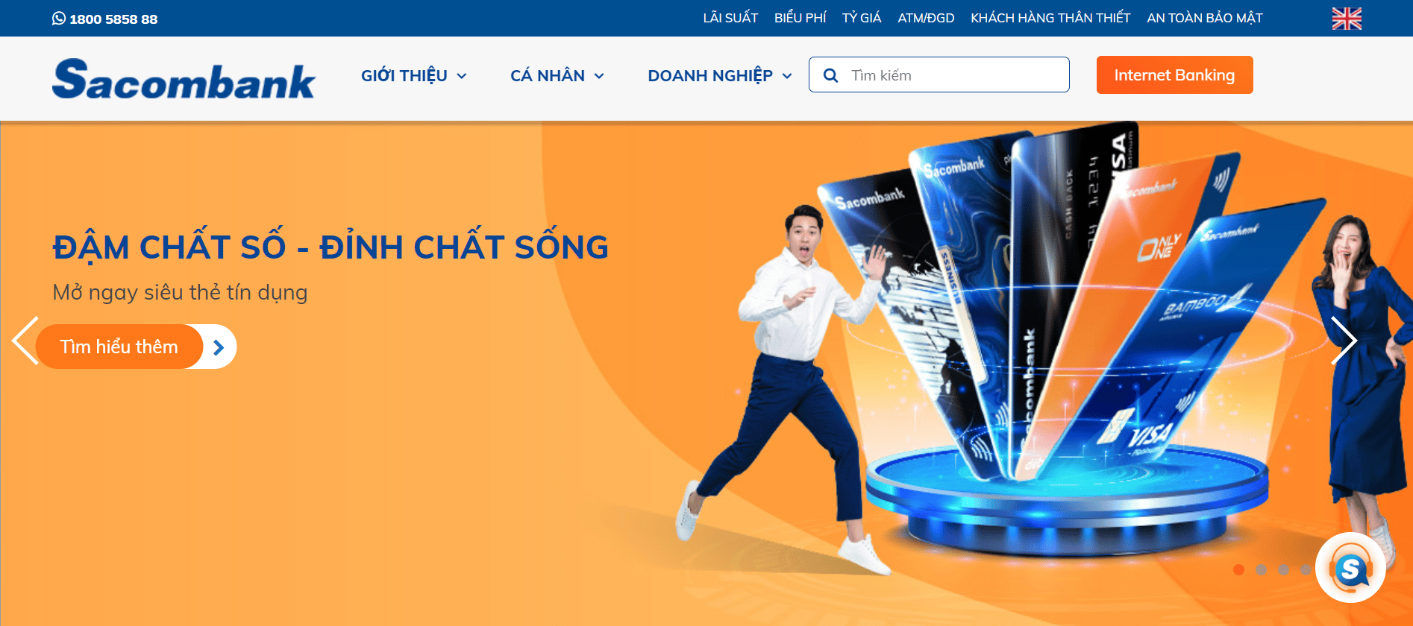Expand the GIỚI THIỆU dropdown menu
The image size is (1413, 626).
pyautogui.click(x=414, y=76)
